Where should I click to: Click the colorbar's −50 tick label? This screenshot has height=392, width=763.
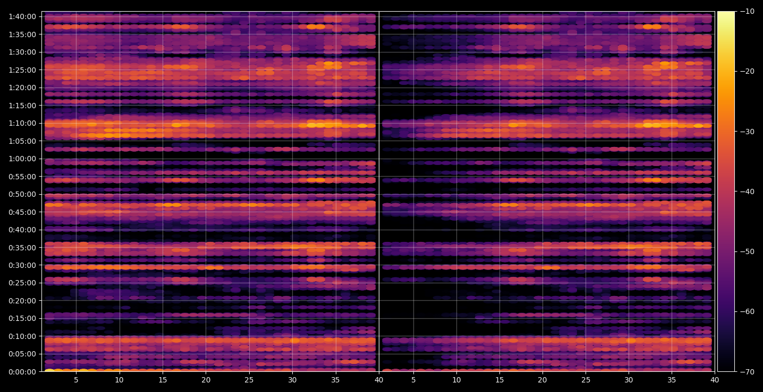pyautogui.click(x=747, y=251)
